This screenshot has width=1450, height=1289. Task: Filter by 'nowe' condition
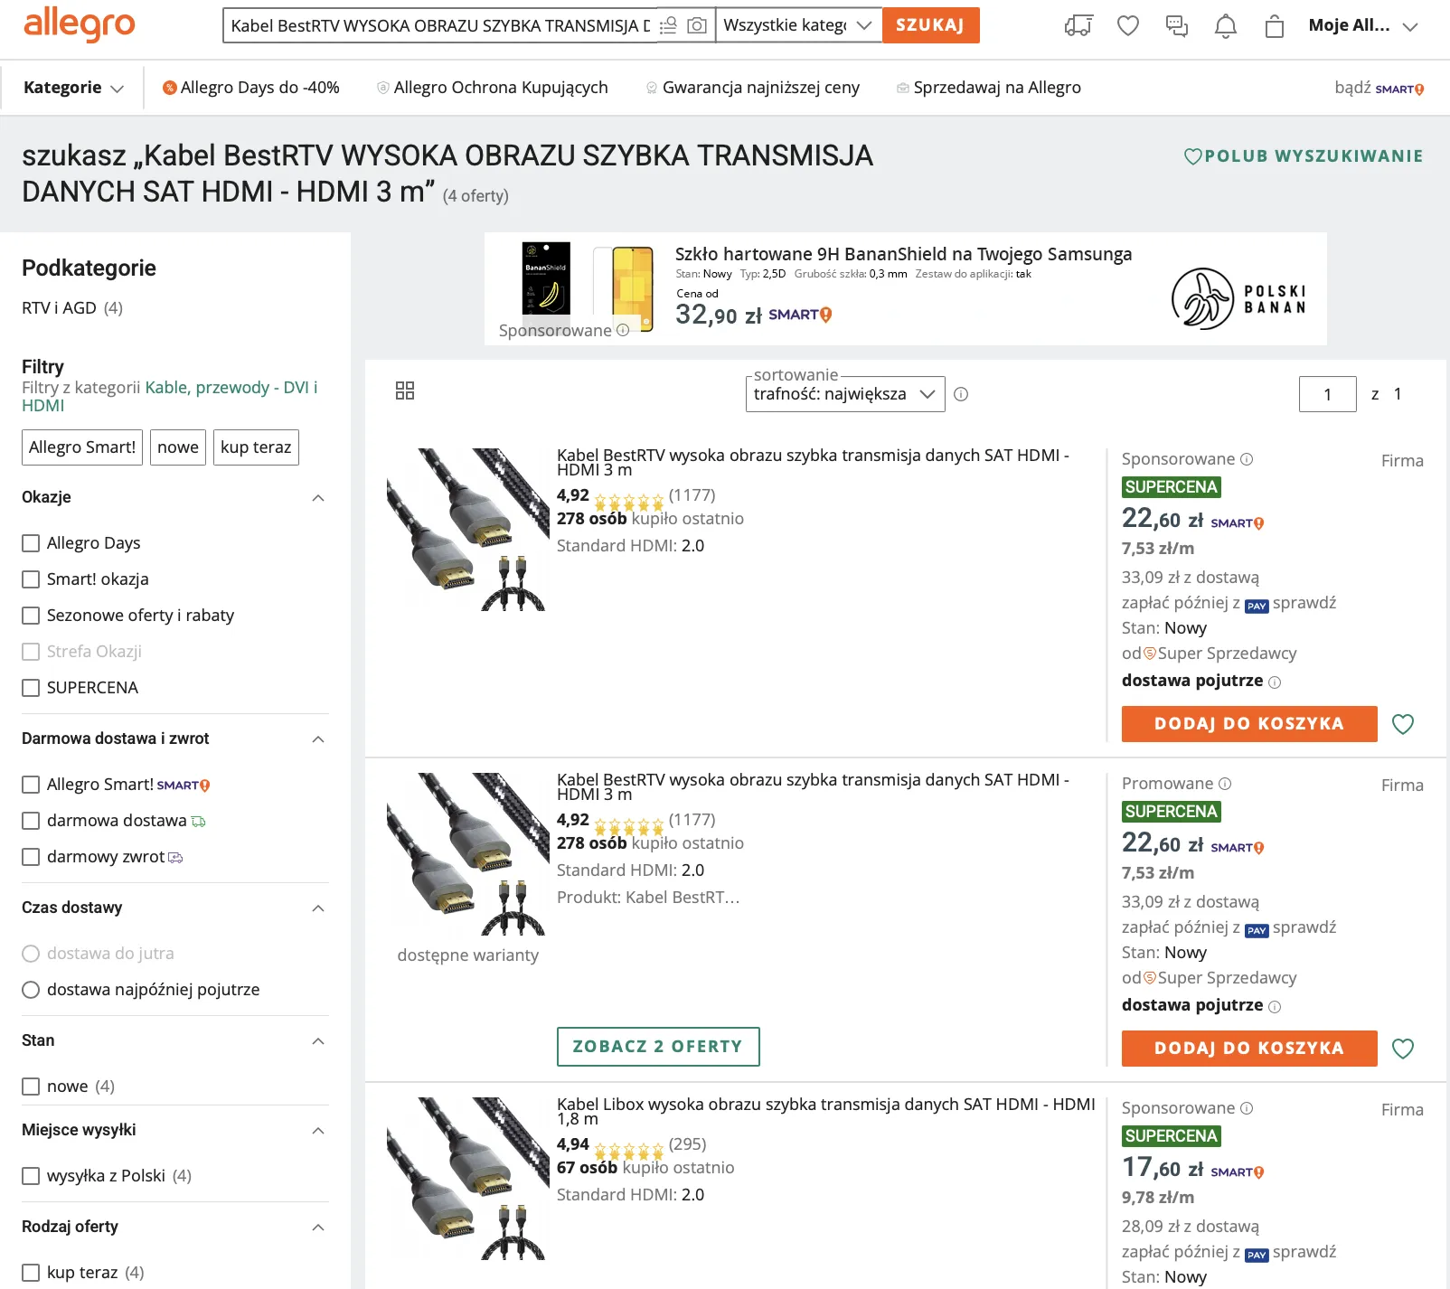click(x=31, y=1086)
